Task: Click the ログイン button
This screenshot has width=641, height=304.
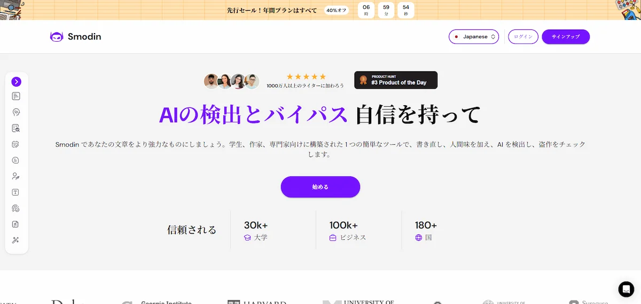Action: pos(523,37)
